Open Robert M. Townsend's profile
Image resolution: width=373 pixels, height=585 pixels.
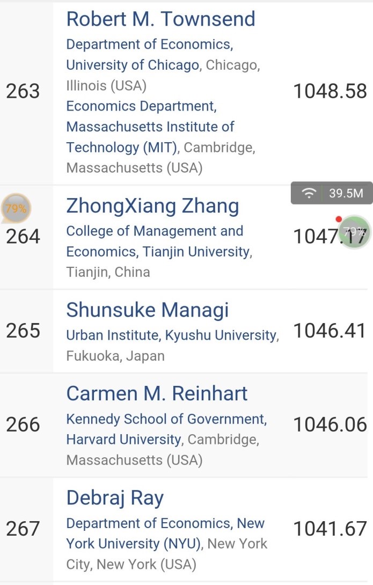(160, 19)
